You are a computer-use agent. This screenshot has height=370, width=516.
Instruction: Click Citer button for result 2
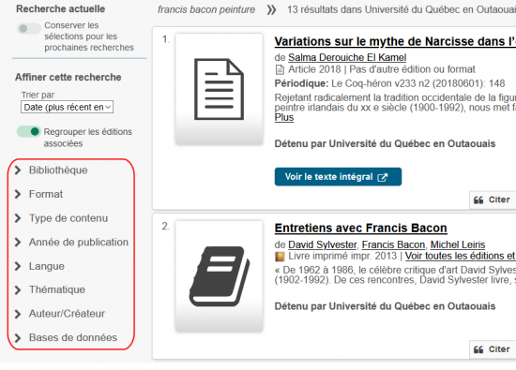493,349
